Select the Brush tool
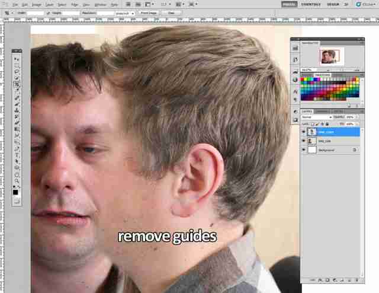The height and width of the screenshot is (293, 379). (x=17, y=104)
